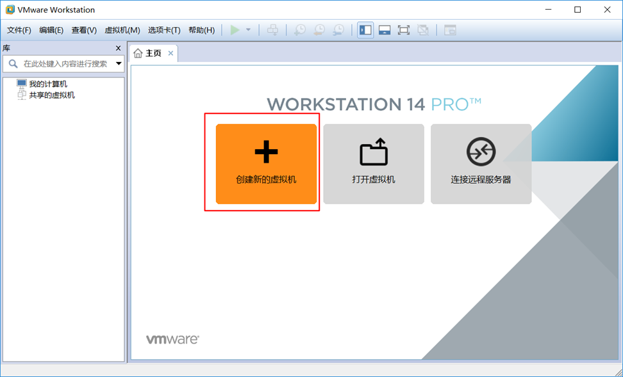Screen dimensions: 623x377
Task: Open the 虚拟机(M) menu
Action: pos(122,30)
